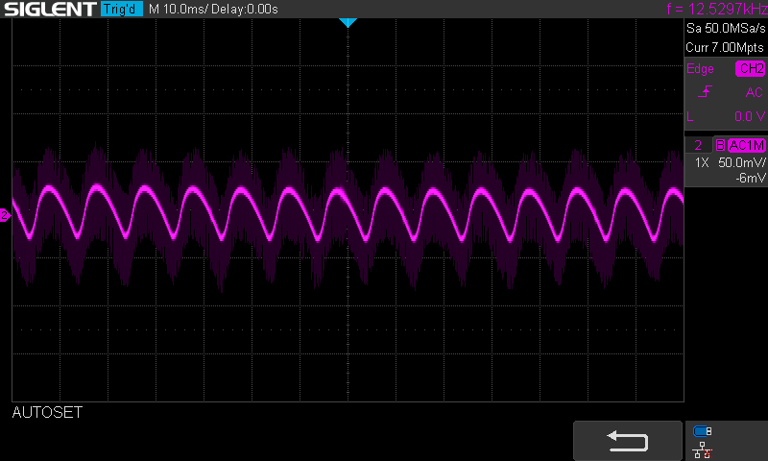This screenshot has width=768, height=461.
Task: Click the AC1M coupling impedance badge
Action: pyautogui.click(x=747, y=145)
